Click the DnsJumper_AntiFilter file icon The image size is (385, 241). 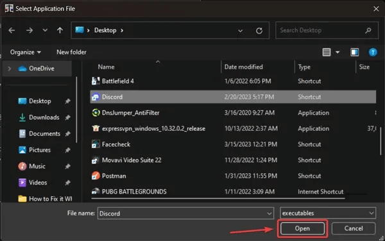(96, 113)
